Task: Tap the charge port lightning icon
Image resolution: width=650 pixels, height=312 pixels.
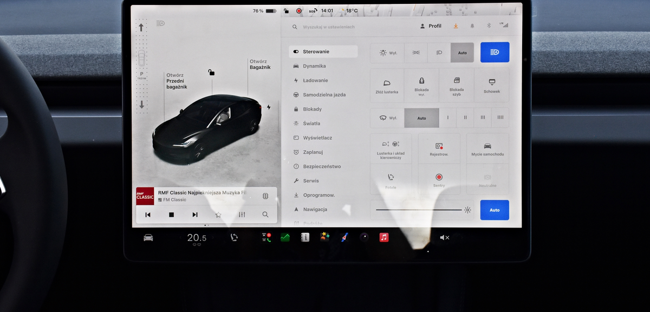Action: click(x=269, y=107)
